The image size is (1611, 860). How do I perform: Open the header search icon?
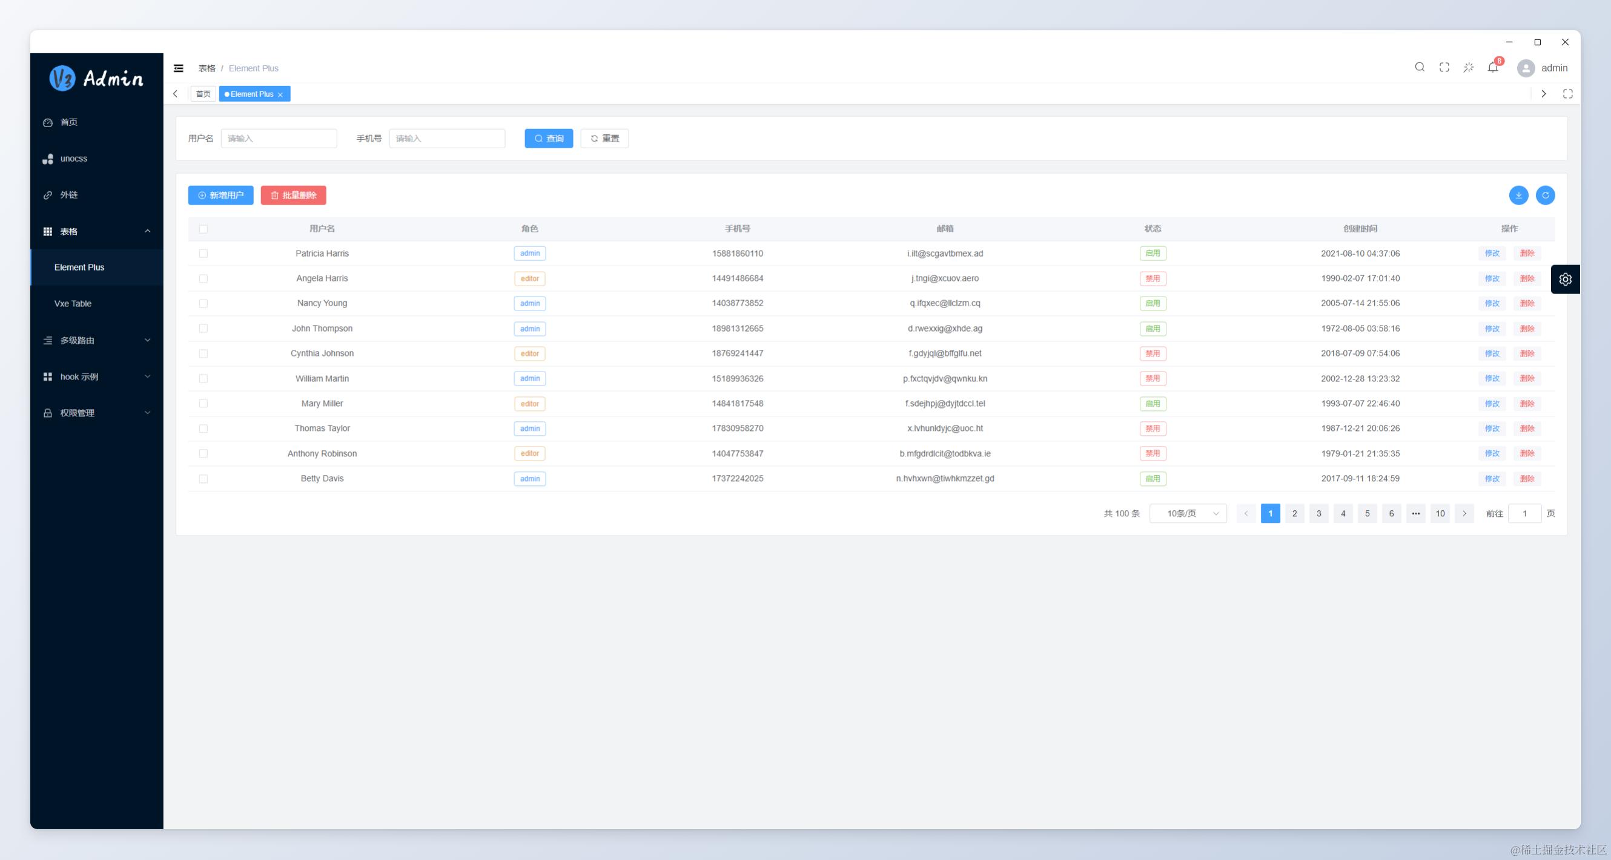pos(1420,68)
